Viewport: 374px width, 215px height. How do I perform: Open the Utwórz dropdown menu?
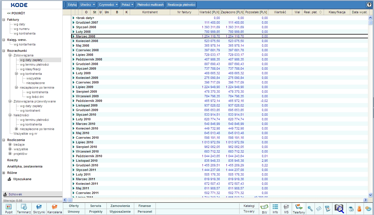click(x=88, y=5)
